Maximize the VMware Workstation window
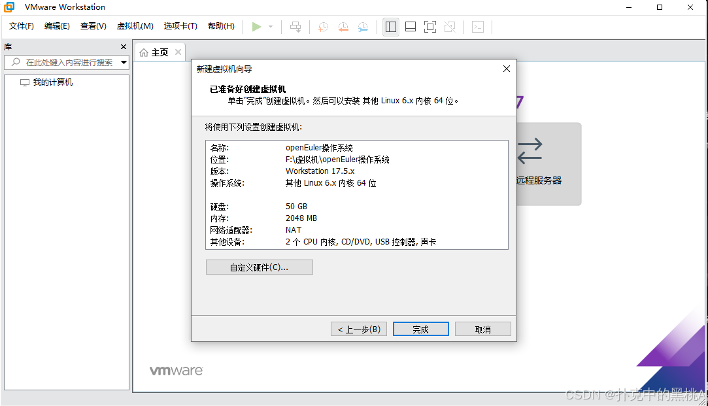The image size is (708, 406). [660, 7]
